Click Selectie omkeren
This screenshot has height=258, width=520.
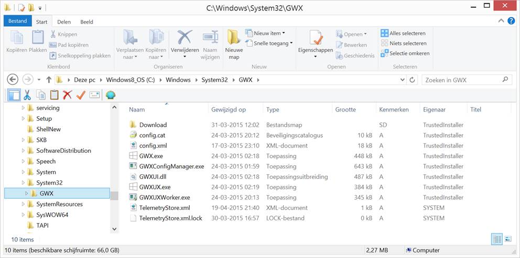click(x=405, y=53)
